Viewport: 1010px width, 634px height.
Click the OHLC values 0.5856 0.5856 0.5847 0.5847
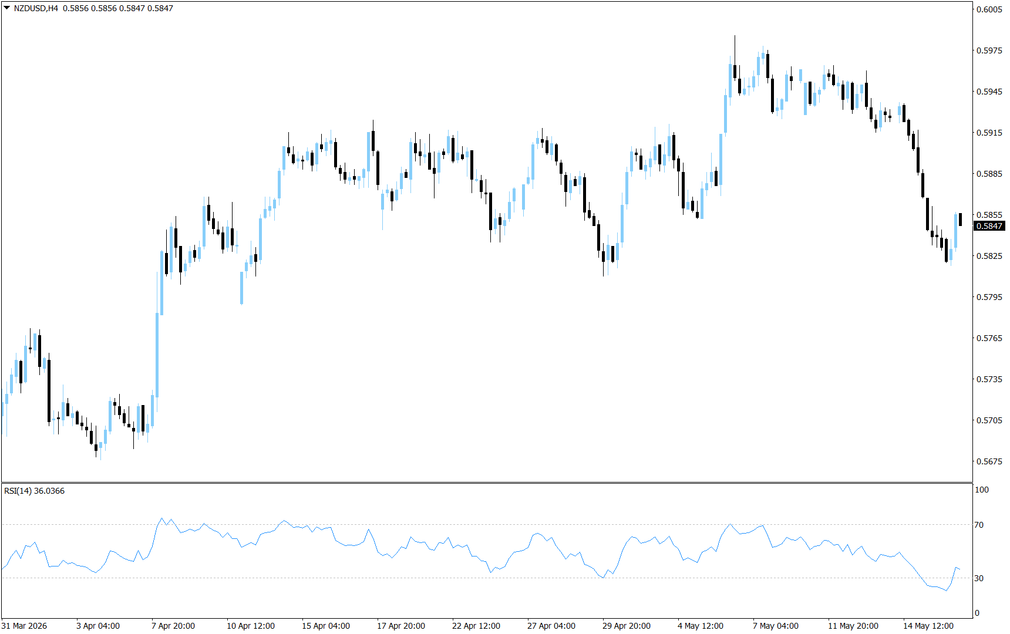point(118,8)
